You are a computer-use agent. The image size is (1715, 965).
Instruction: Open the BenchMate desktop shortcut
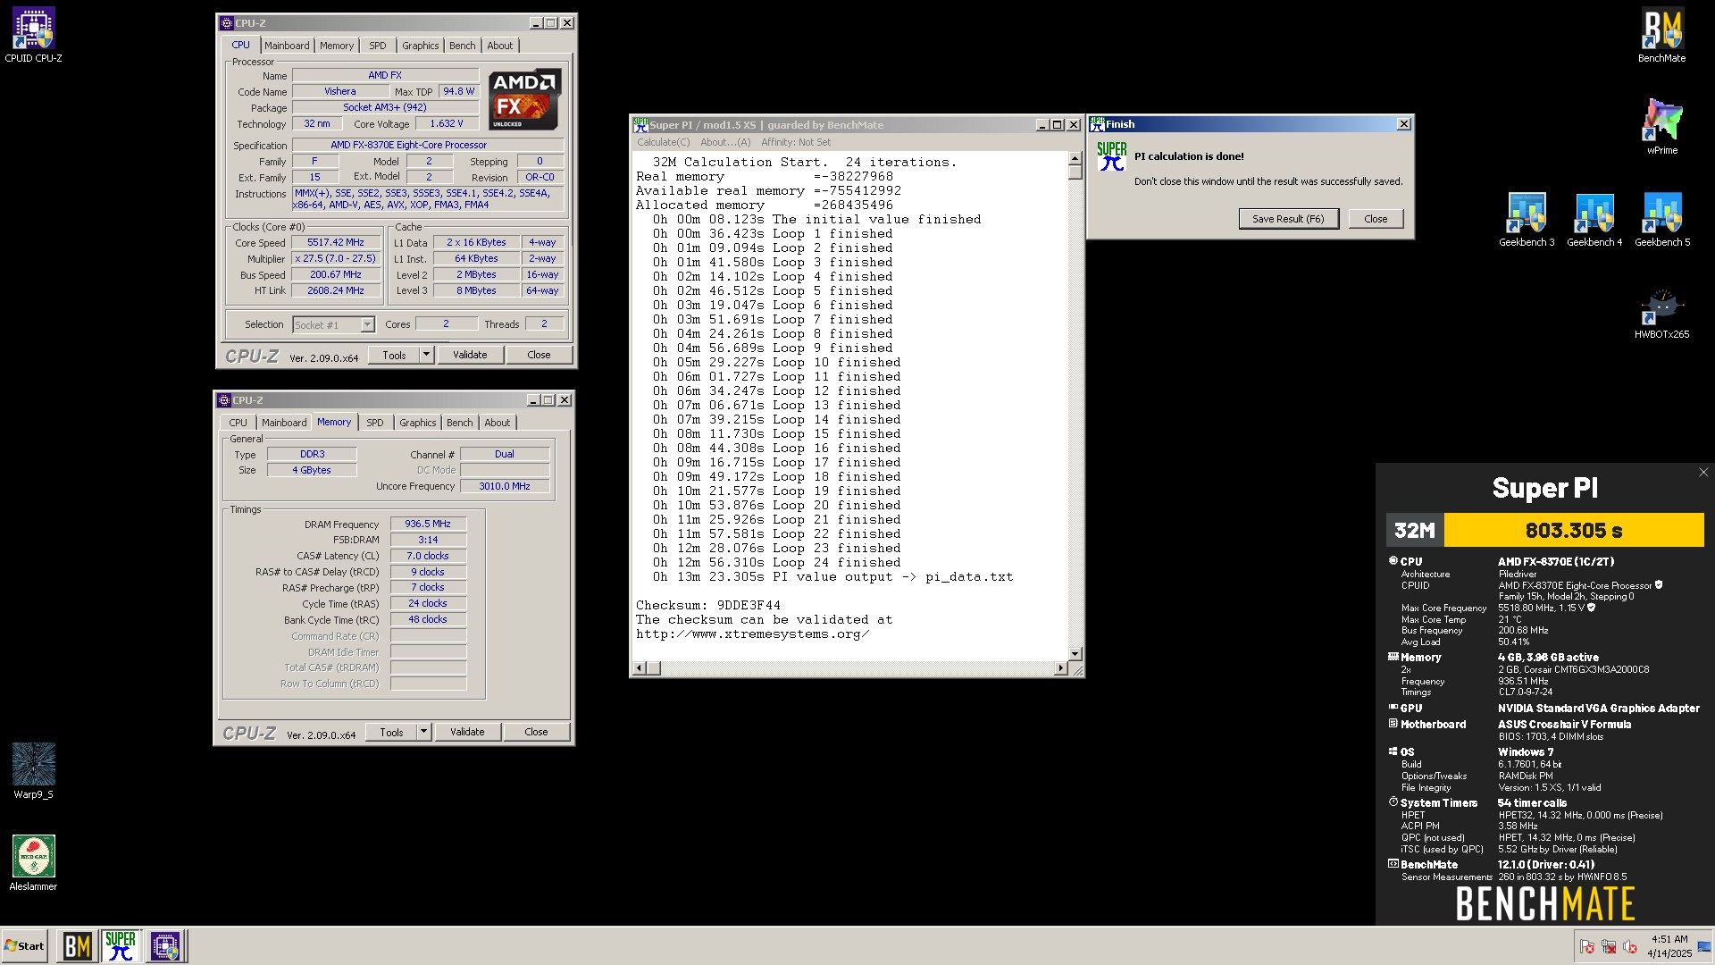pos(1661,36)
